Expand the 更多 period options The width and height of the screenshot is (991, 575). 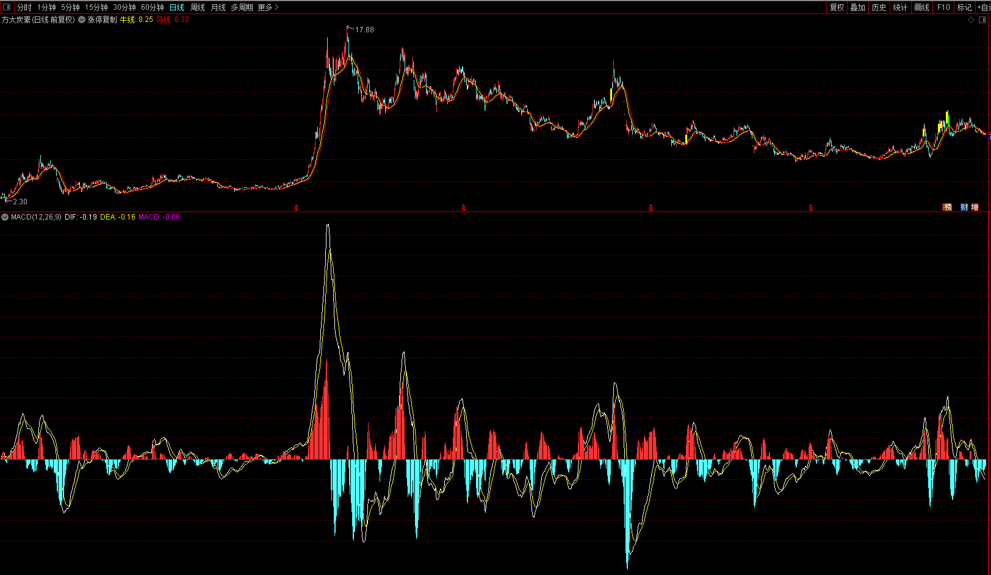(x=268, y=7)
